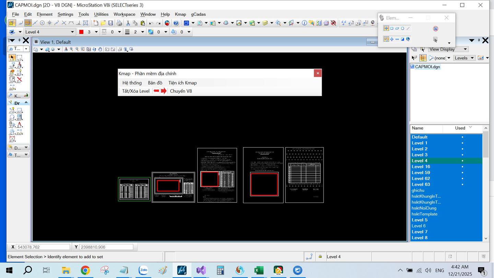Click the red active color swatch
This screenshot has width=494, height=278.
tap(81, 32)
